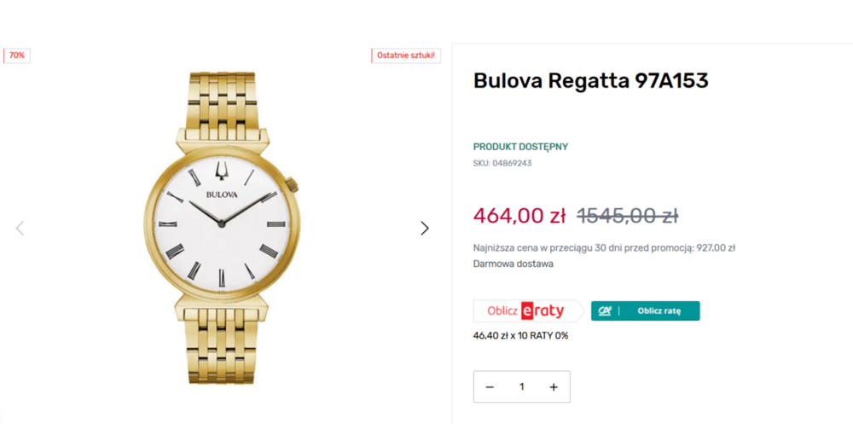Click the PRODUKT DOSTĘPNY availability label

pyautogui.click(x=520, y=147)
